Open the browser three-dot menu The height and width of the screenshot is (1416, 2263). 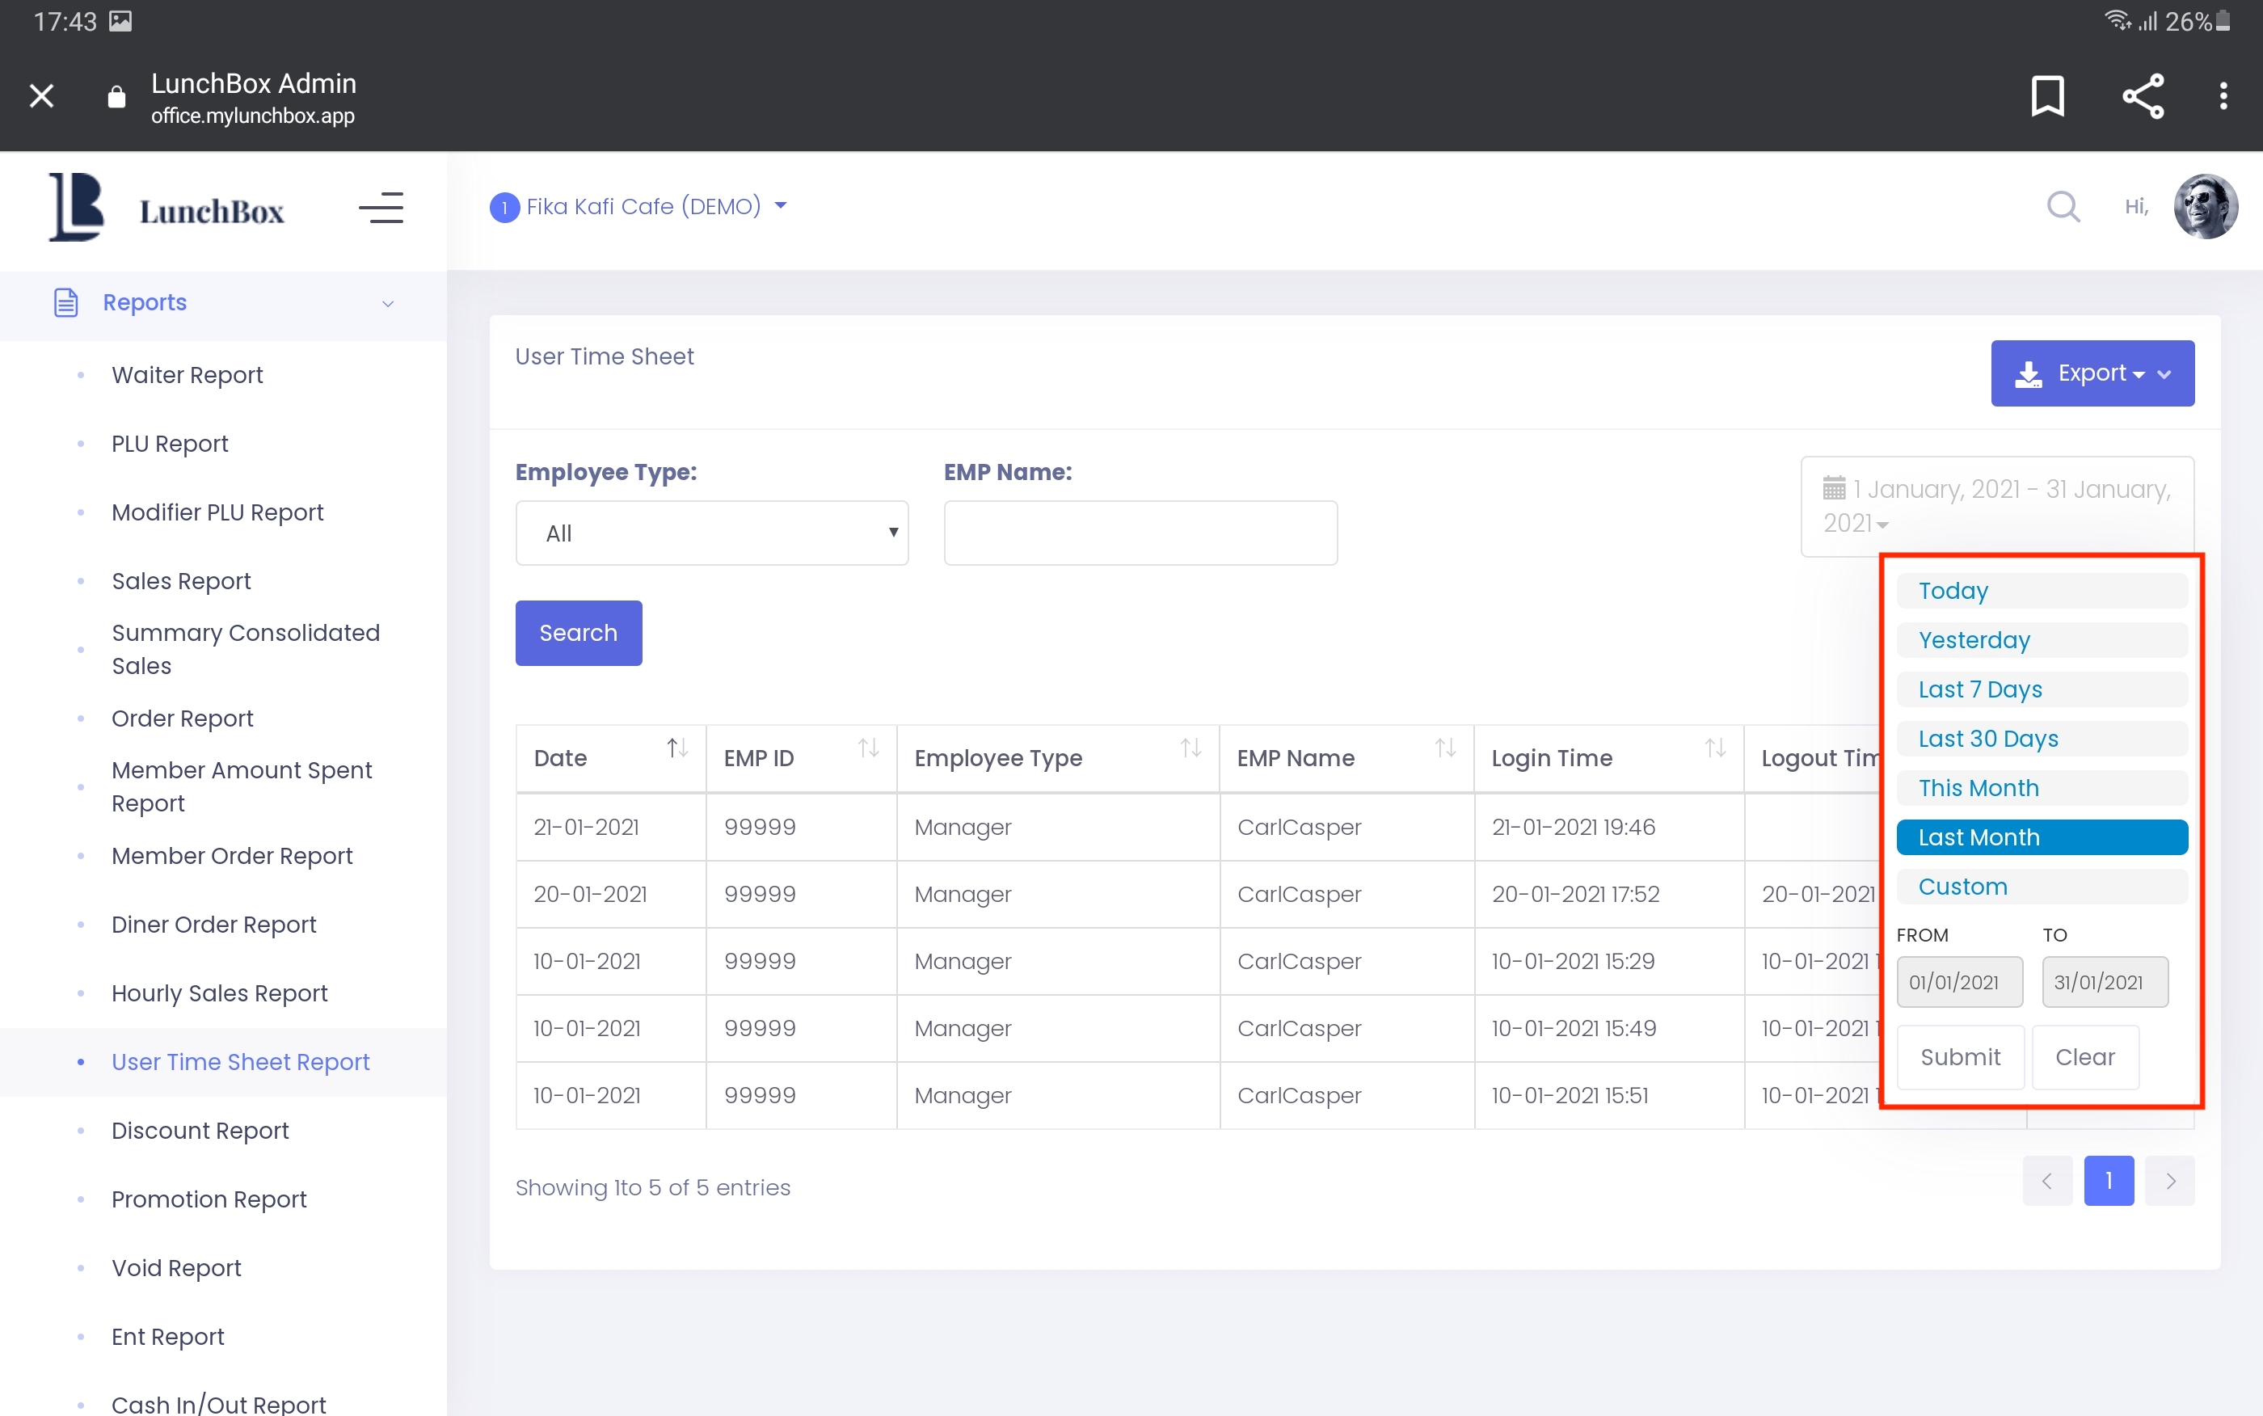(x=2223, y=95)
